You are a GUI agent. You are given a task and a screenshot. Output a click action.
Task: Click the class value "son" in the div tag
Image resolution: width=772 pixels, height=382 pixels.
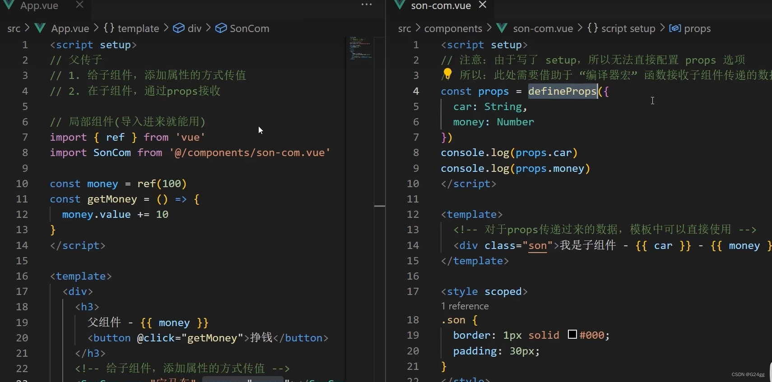(537, 245)
